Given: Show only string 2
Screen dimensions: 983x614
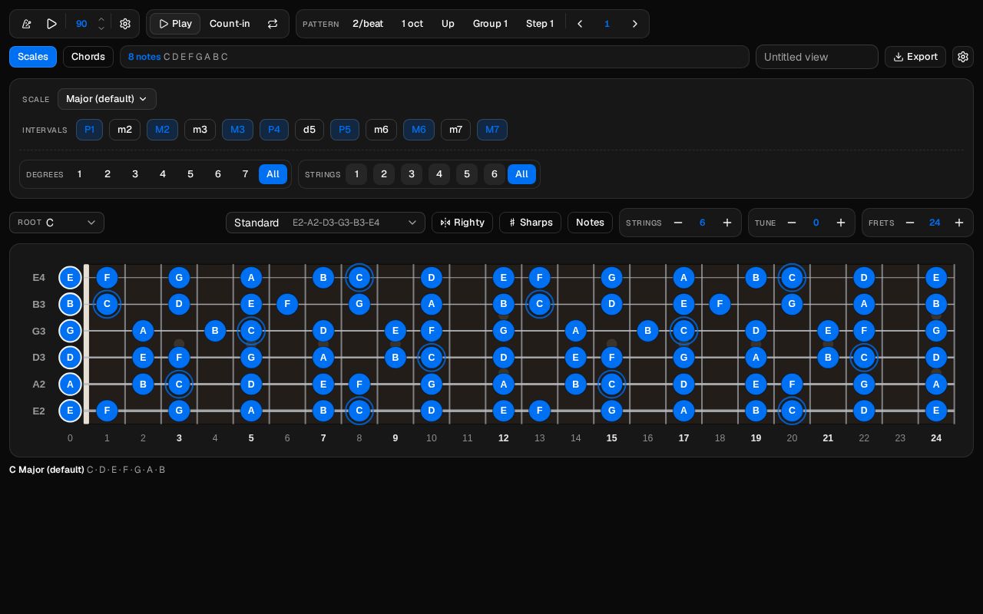Looking at the screenshot, I should (384, 174).
